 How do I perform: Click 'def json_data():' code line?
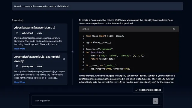[x=95, y=52]
